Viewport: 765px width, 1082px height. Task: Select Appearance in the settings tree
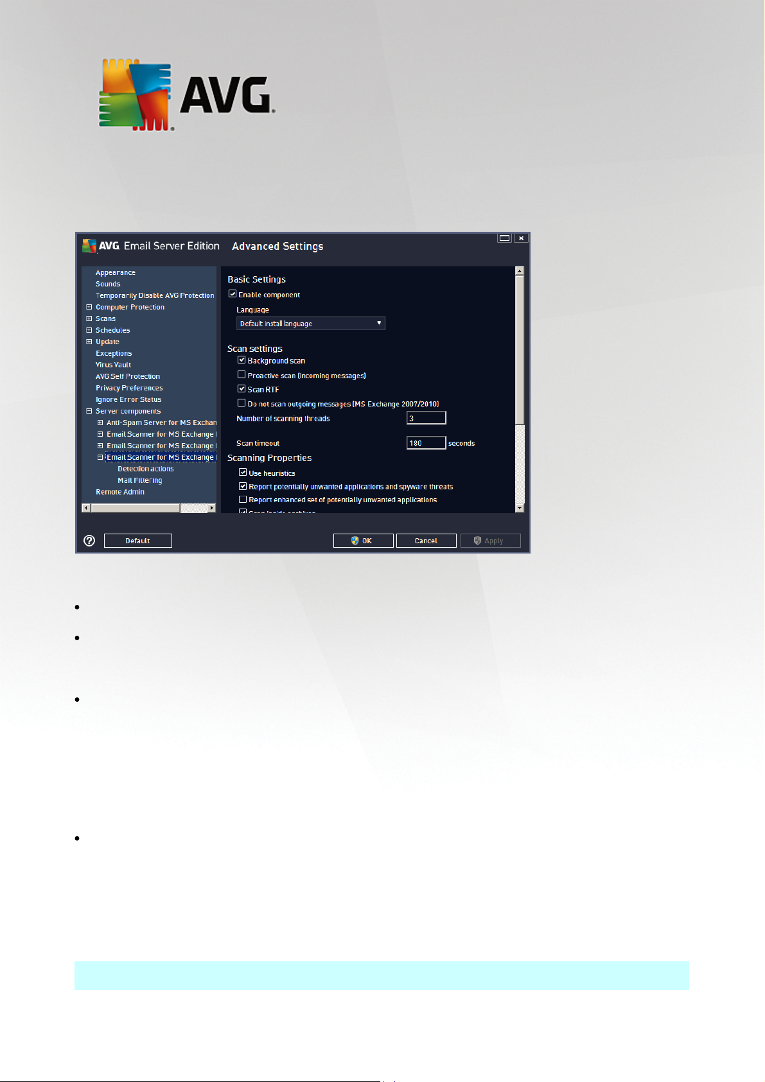coord(116,272)
